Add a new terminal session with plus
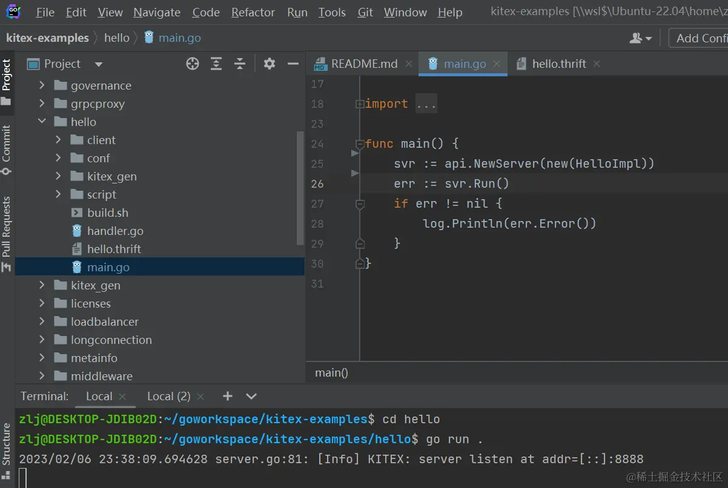The image size is (728, 488). click(228, 396)
